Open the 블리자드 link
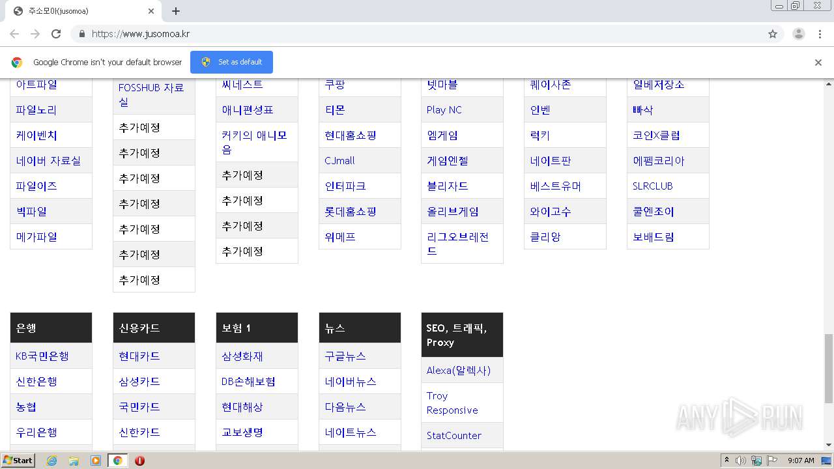834x469 pixels. (x=448, y=186)
